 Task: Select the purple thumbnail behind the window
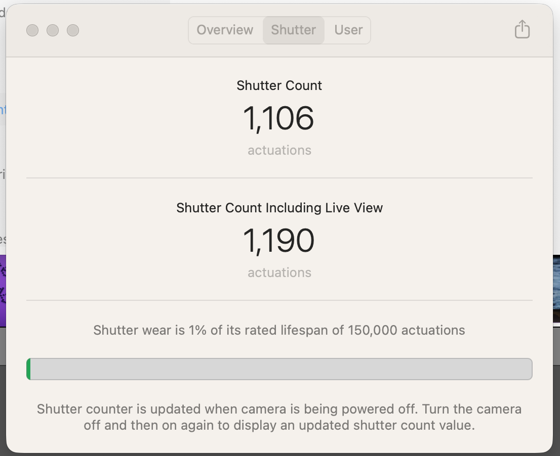coord(3,291)
